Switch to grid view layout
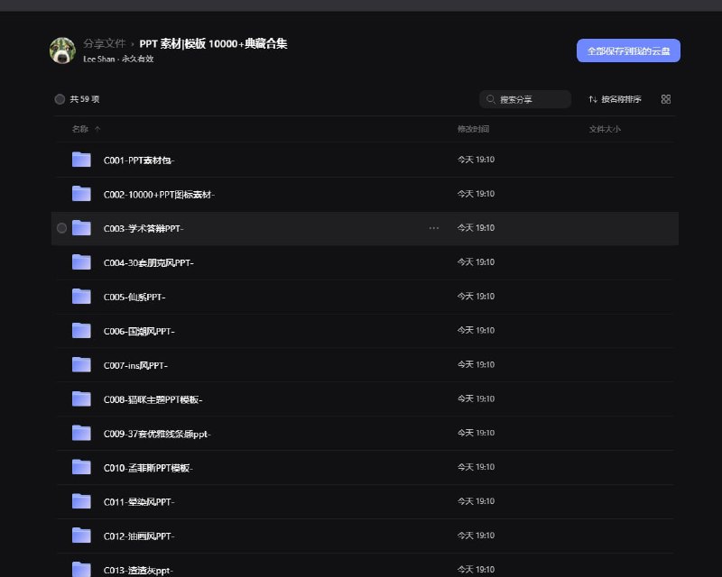Image resolution: width=722 pixels, height=577 pixels. click(665, 99)
